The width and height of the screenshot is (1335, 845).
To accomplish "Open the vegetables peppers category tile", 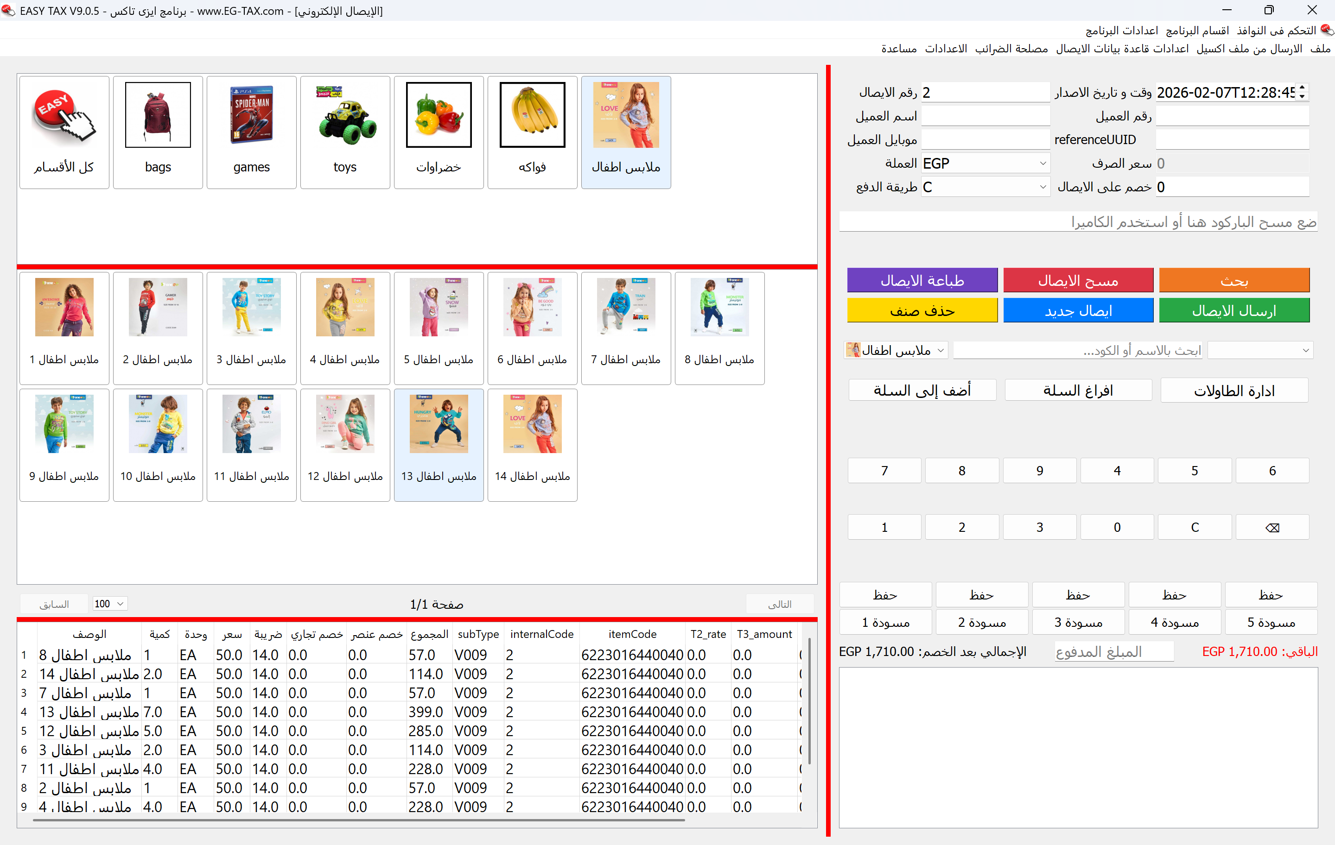I will pos(439,115).
